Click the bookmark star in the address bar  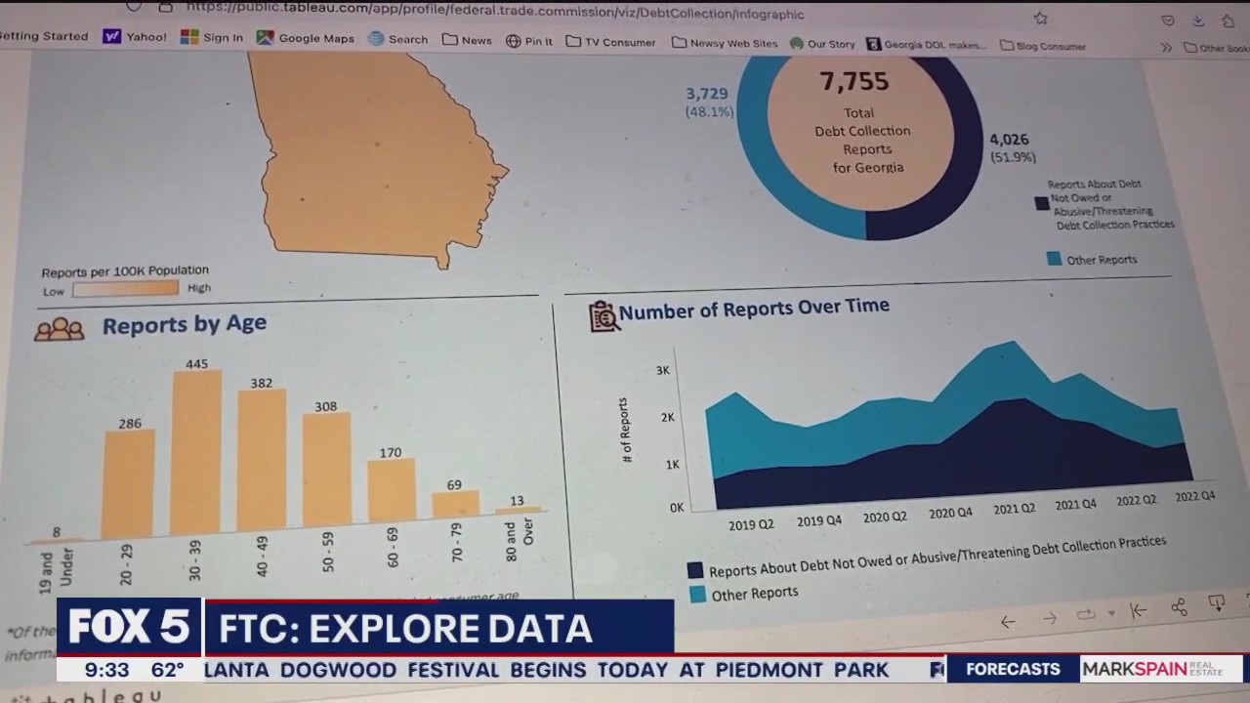(1040, 17)
